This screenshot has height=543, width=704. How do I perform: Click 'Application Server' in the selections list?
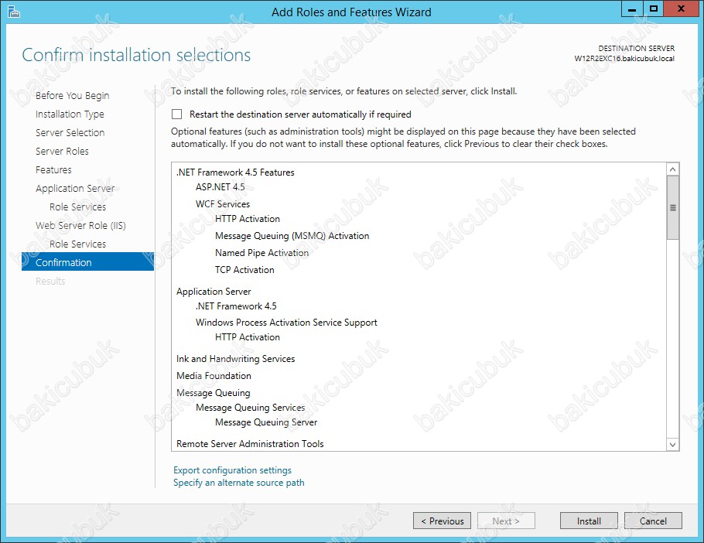(x=214, y=292)
